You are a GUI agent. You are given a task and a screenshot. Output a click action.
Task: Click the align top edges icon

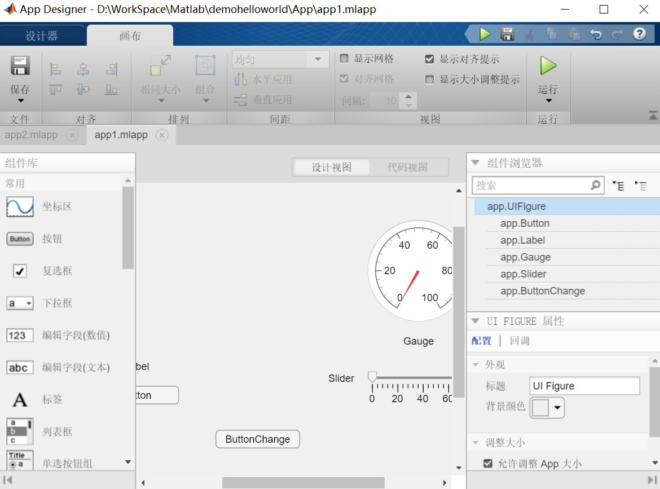(55, 89)
